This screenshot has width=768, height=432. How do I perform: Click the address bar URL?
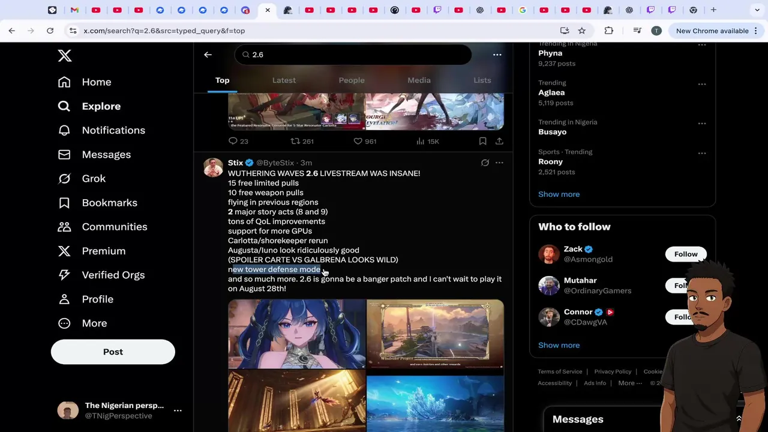[164, 31]
